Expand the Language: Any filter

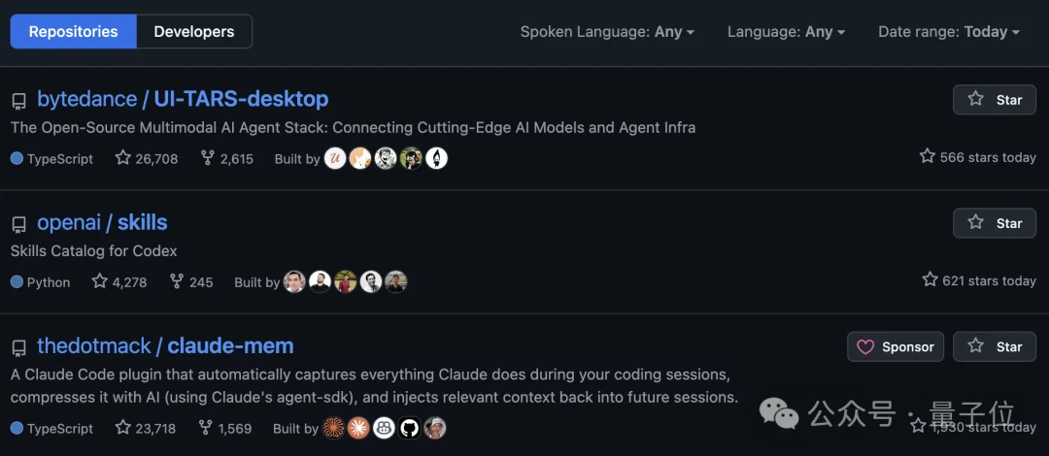pos(786,32)
